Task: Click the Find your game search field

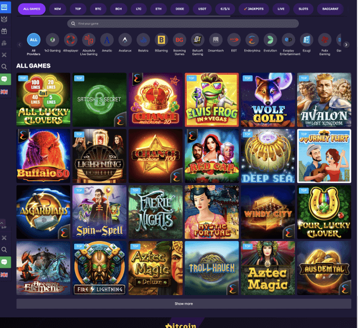Action: pos(183,23)
